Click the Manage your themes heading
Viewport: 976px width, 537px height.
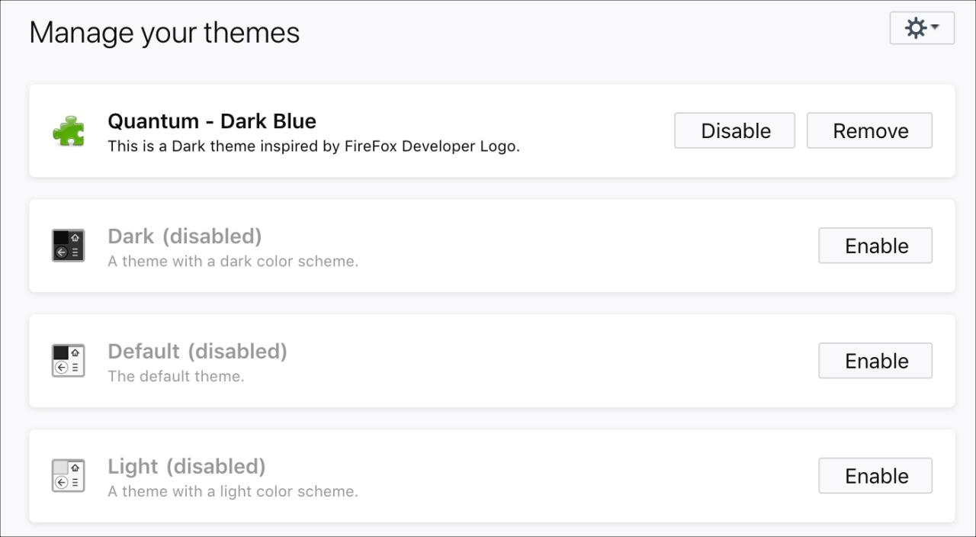tap(165, 33)
